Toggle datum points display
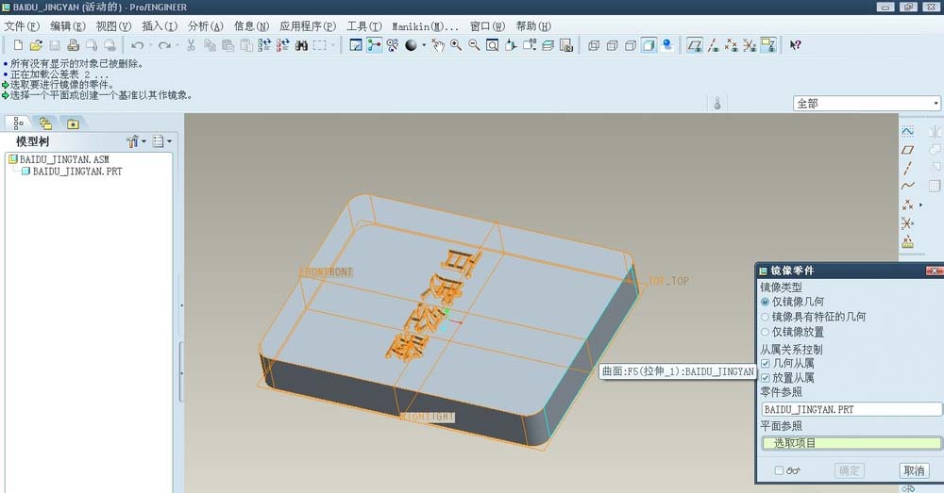This screenshot has width=944, height=493. click(x=732, y=45)
